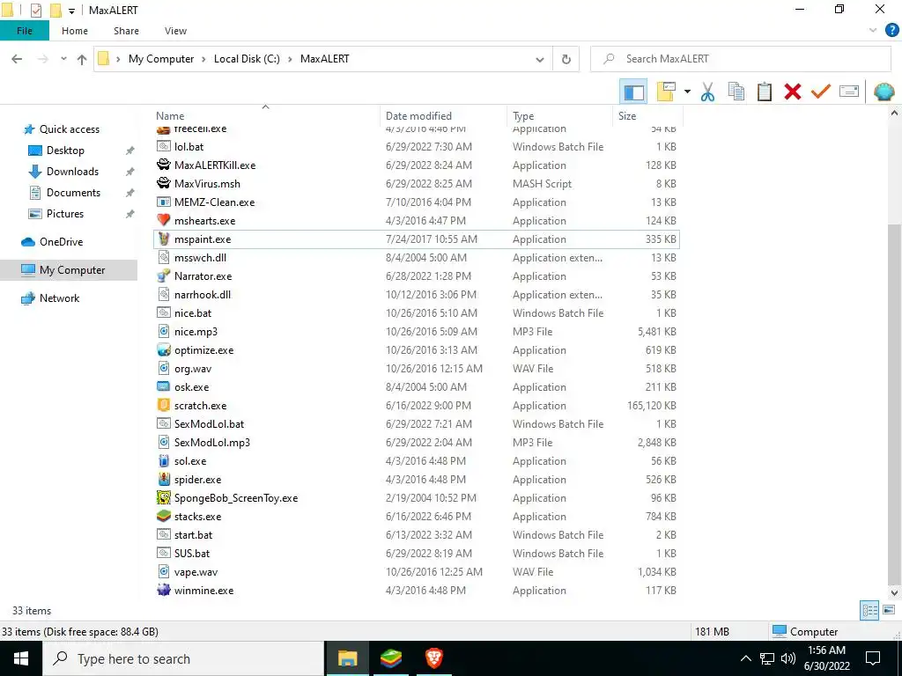
Task: Select the mshearts.exe heart icon
Action: point(164,220)
